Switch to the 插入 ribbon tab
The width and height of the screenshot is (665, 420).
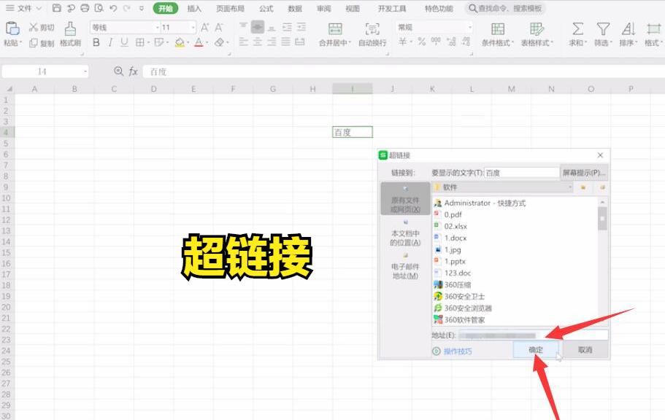194,9
